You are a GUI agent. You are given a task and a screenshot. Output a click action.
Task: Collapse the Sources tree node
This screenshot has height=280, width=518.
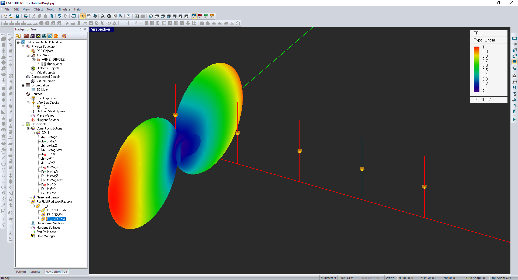[23, 94]
